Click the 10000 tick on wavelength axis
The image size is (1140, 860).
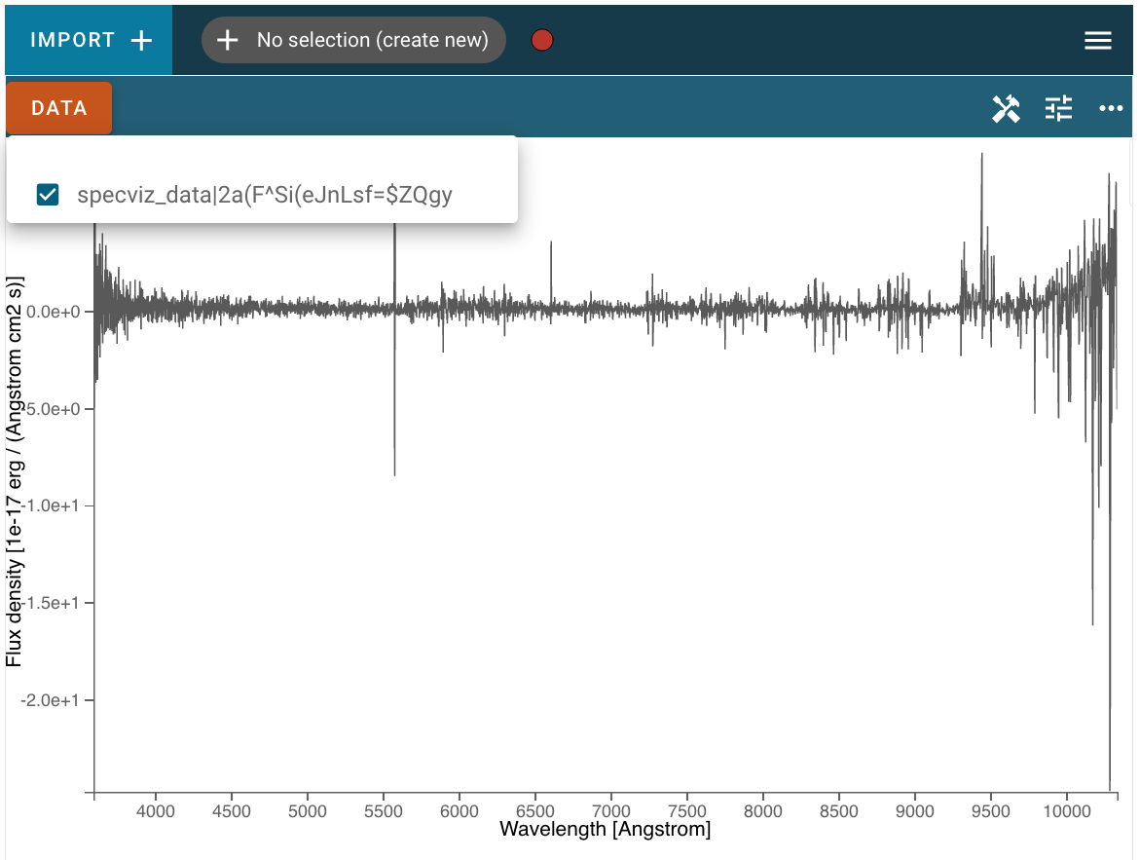[x=1067, y=811]
